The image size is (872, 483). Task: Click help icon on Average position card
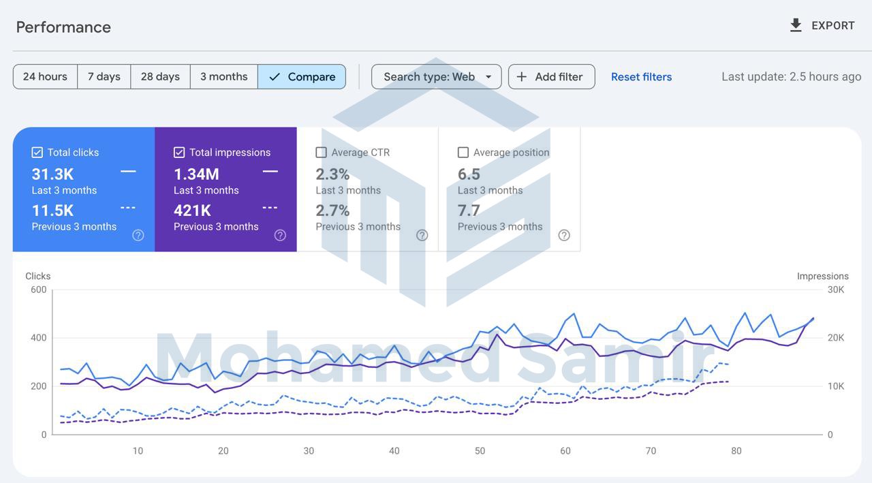564,235
